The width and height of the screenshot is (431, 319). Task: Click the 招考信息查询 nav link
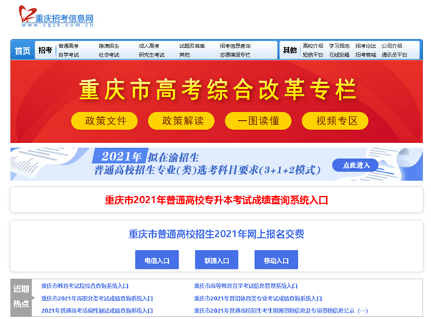(x=235, y=46)
